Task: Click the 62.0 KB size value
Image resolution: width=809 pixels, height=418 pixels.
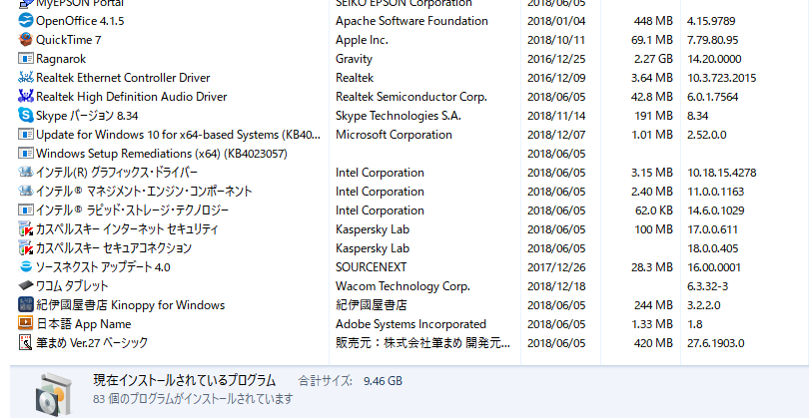Action: pyautogui.click(x=654, y=210)
